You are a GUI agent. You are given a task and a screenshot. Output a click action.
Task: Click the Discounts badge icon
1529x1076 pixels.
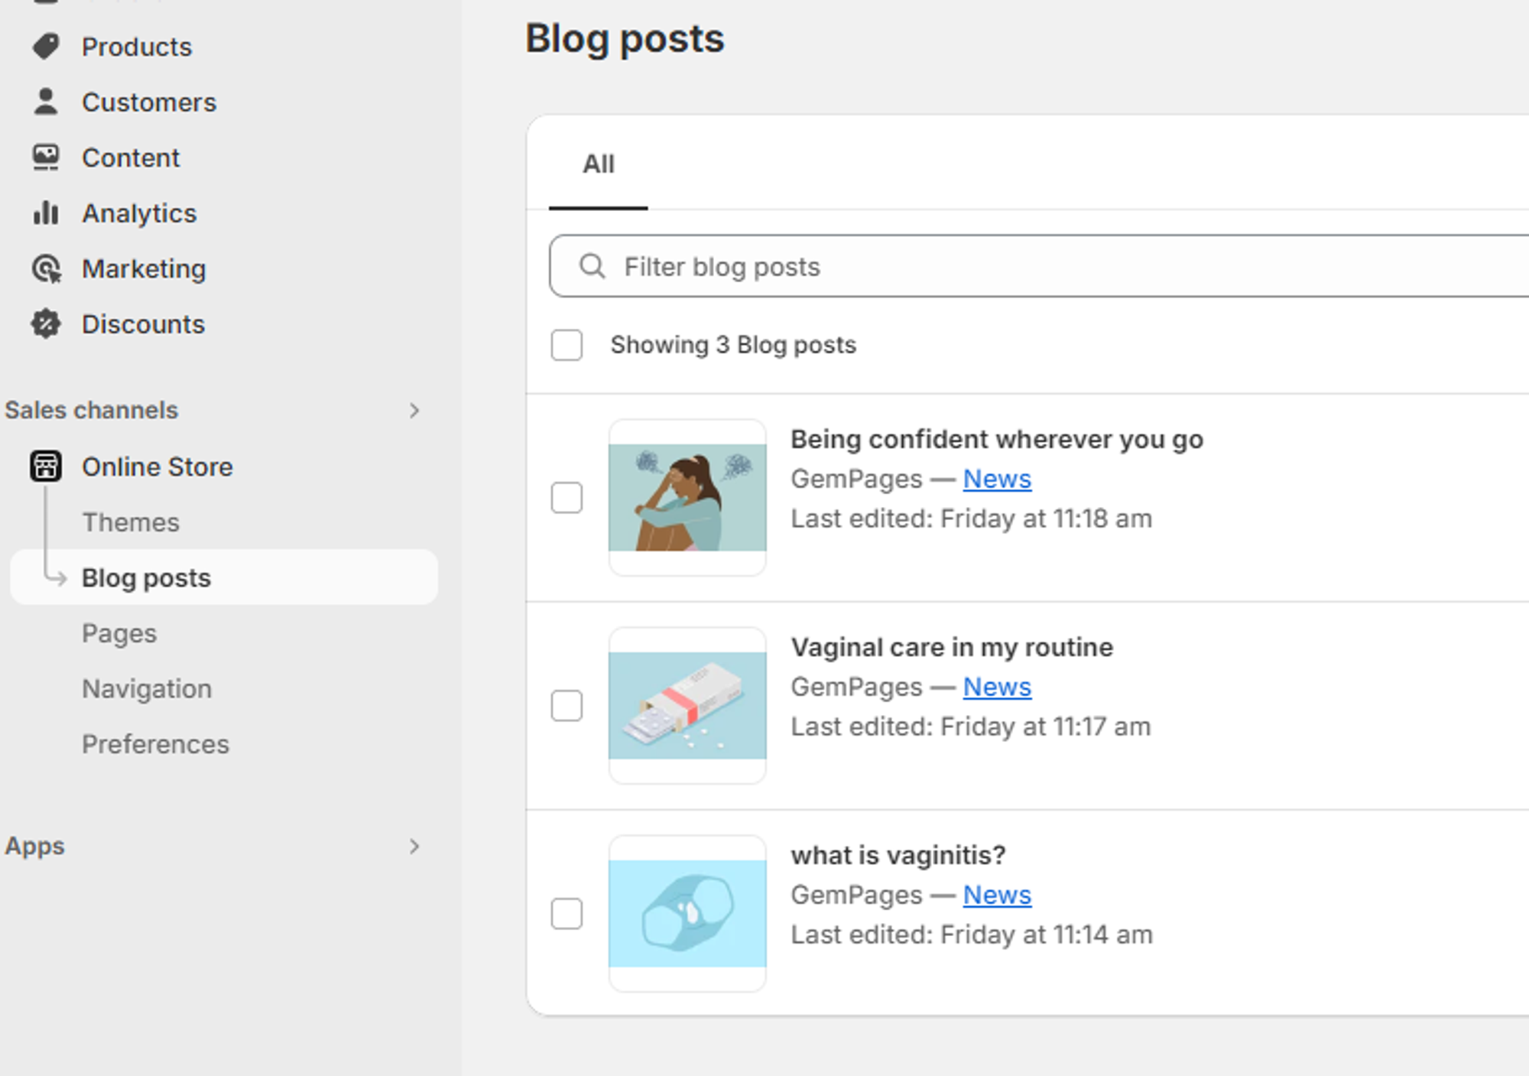(x=46, y=323)
